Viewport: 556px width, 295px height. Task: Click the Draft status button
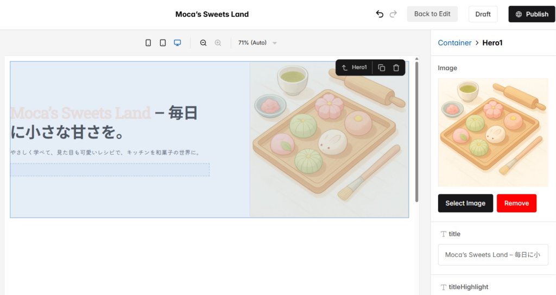(x=483, y=14)
